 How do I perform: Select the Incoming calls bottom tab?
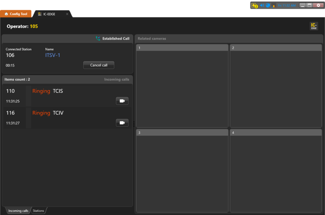18,211
